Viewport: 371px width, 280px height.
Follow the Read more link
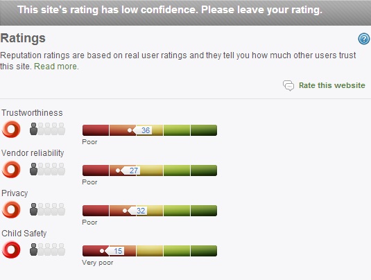point(56,67)
